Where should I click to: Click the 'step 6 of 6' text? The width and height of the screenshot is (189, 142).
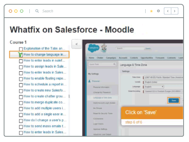[134, 122]
